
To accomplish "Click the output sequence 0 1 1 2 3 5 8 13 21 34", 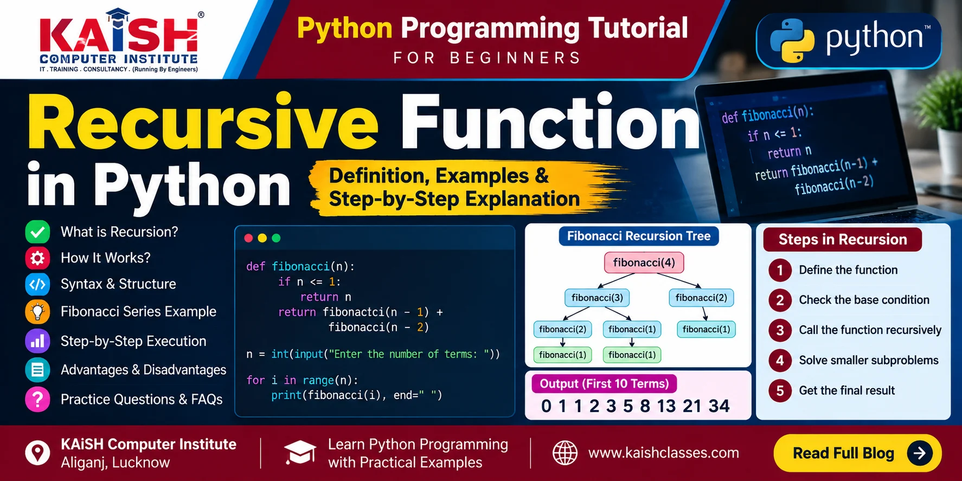I will (x=635, y=406).
